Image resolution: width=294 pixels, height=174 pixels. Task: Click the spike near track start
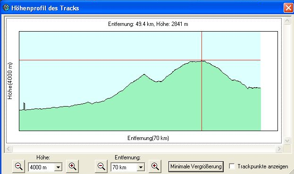[x=24, y=106]
